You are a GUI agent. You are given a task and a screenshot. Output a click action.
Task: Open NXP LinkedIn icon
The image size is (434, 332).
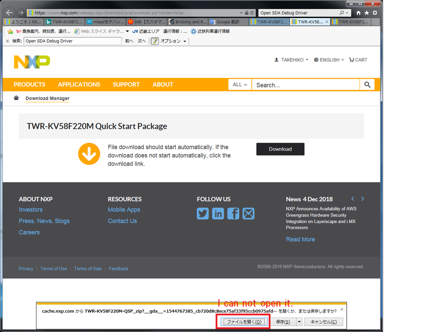pos(218,213)
